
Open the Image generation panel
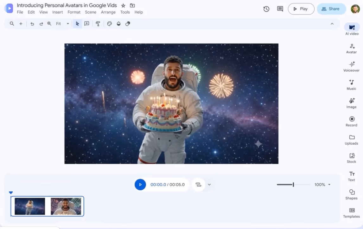click(x=351, y=103)
